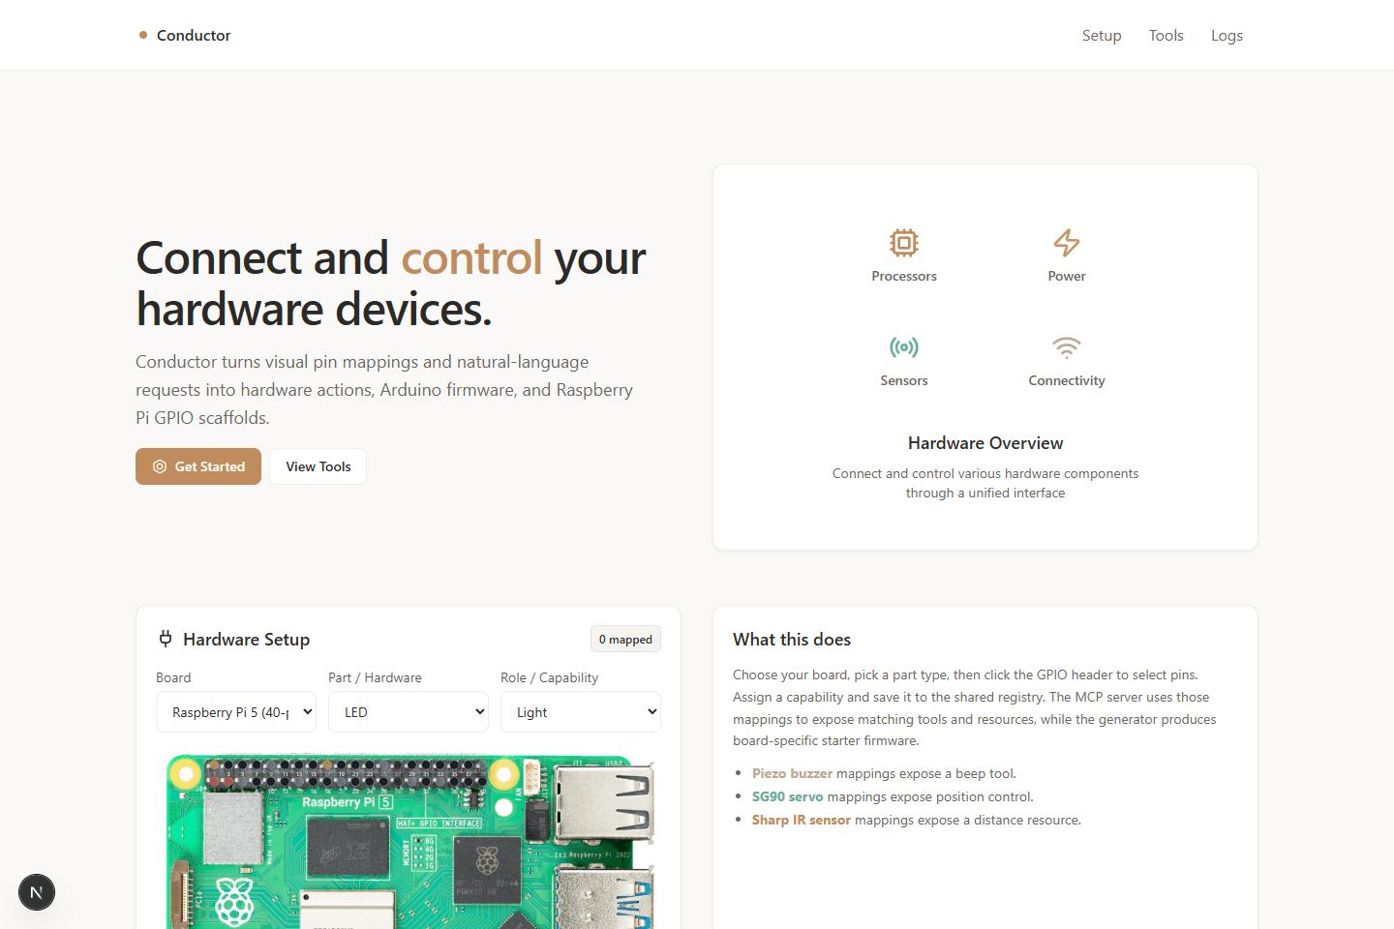Screen dimensions: 1394x929
Task: Open the Next.js dev tools badge
Action: click(x=37, y=892)
